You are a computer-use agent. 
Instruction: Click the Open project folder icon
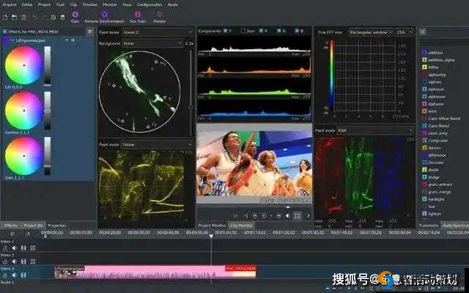coord(15,18)
